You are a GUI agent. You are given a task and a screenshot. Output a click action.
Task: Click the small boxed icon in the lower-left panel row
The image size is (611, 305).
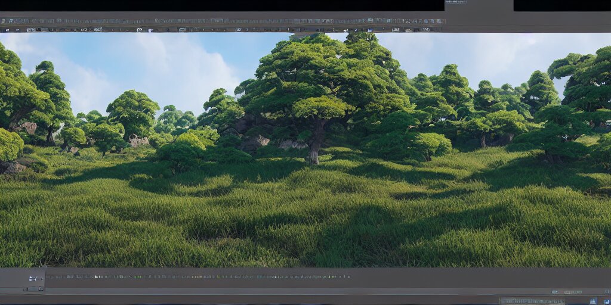click(41, 289)
